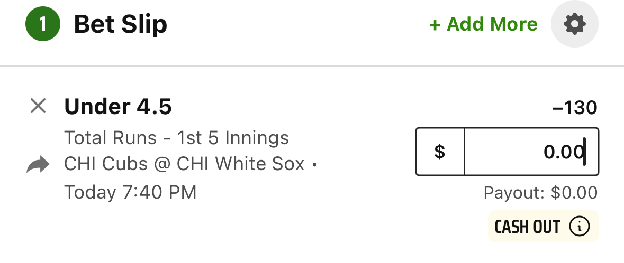This screenshot has width=624, height=263.
Task: Add more selections via Add More
Action: pyautogui.click(x=484, y=24)
